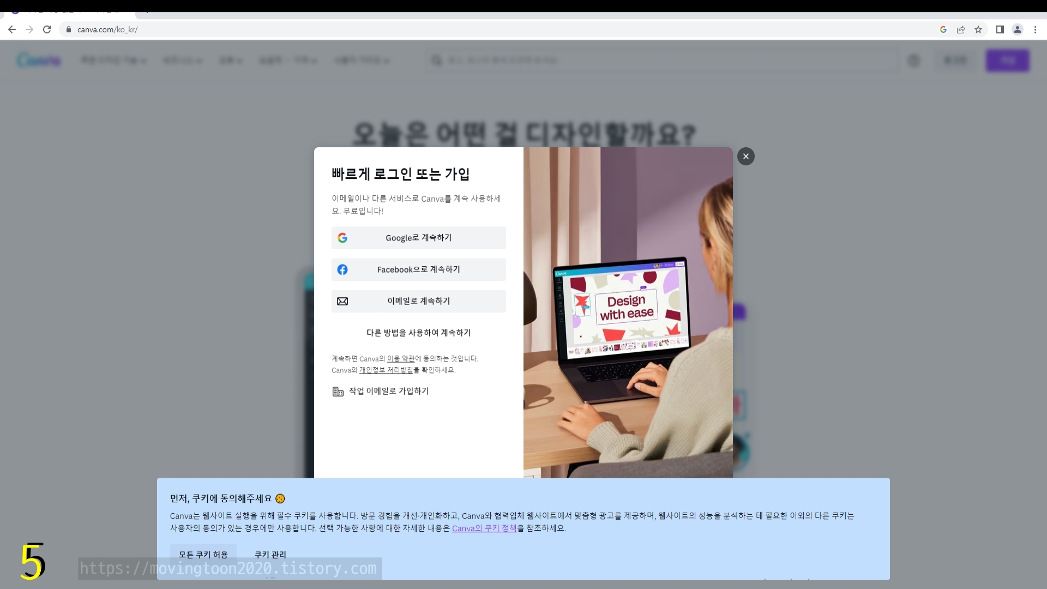The width and height of the screenshot is (1047, 589).
Task: Continue with email (이메일로 계속하기)
Action: (x=418, y=301)
